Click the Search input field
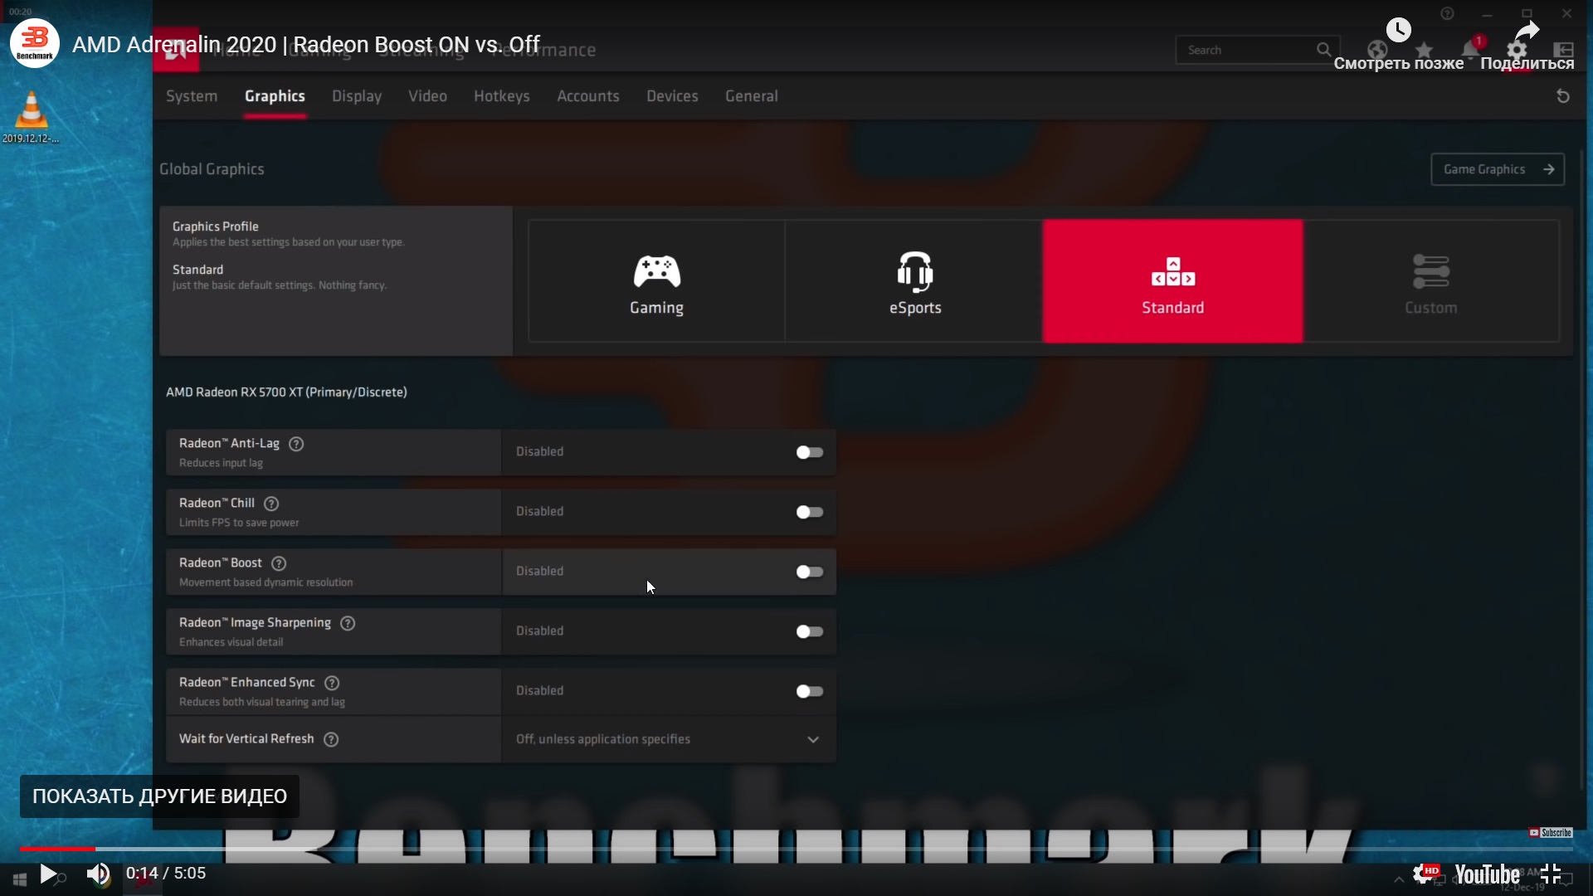This screenshot has width=1593, height=896. [1245, 50]
